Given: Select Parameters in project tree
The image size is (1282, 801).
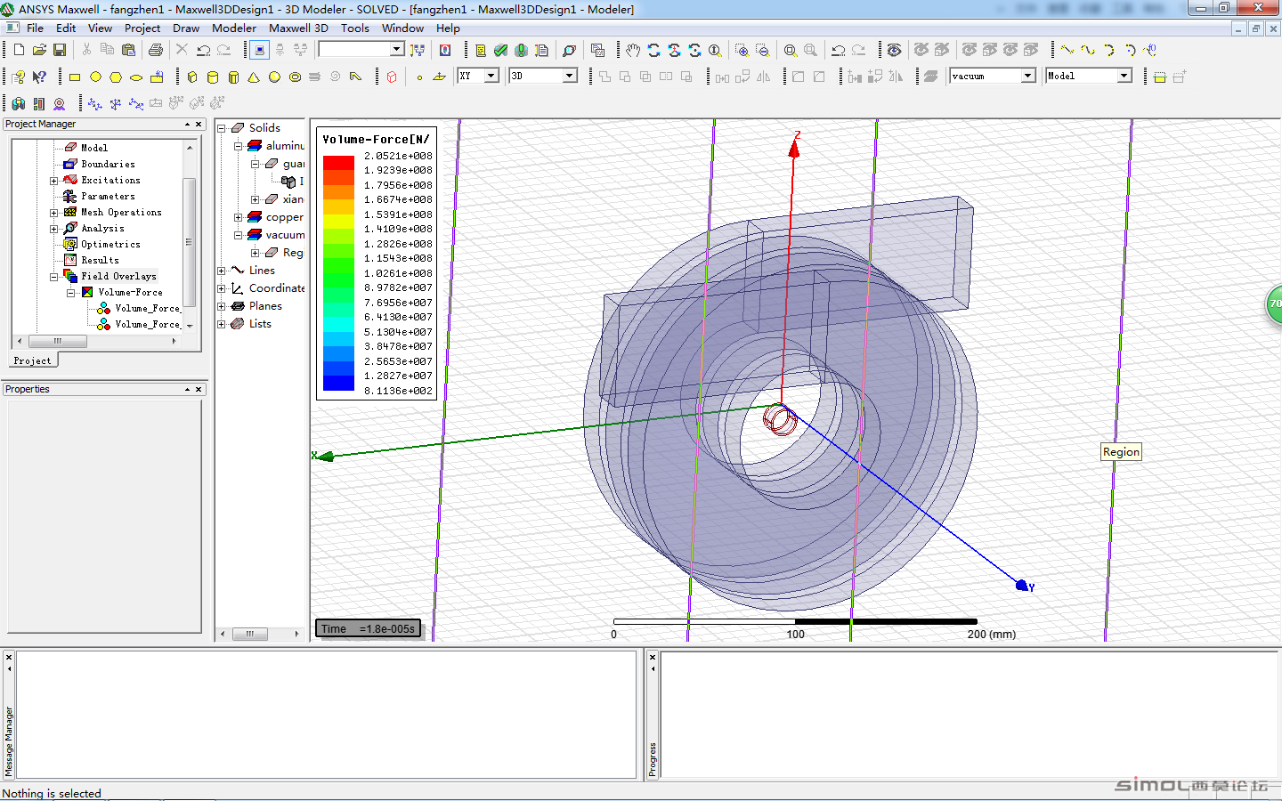Looking at the screenshot, I should click(x=108, y=197).
